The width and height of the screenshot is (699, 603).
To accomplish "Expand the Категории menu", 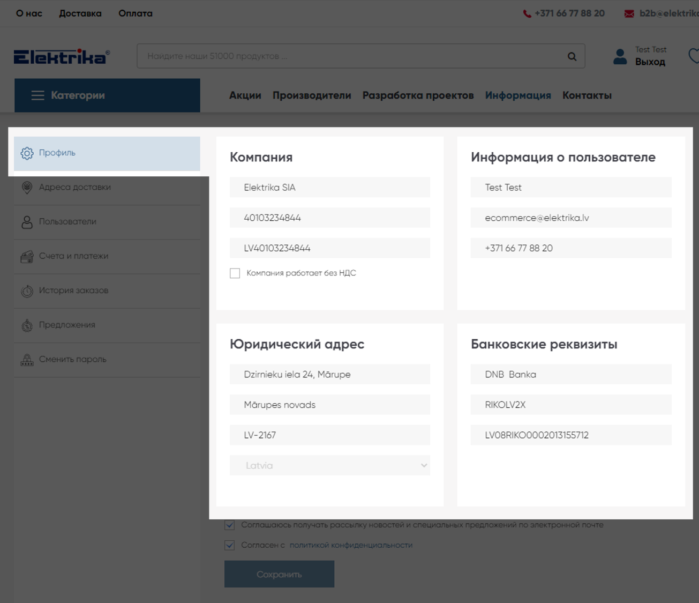I will click(107, 95).
